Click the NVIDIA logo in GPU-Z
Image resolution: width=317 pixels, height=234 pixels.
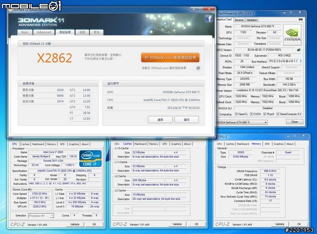292,35
